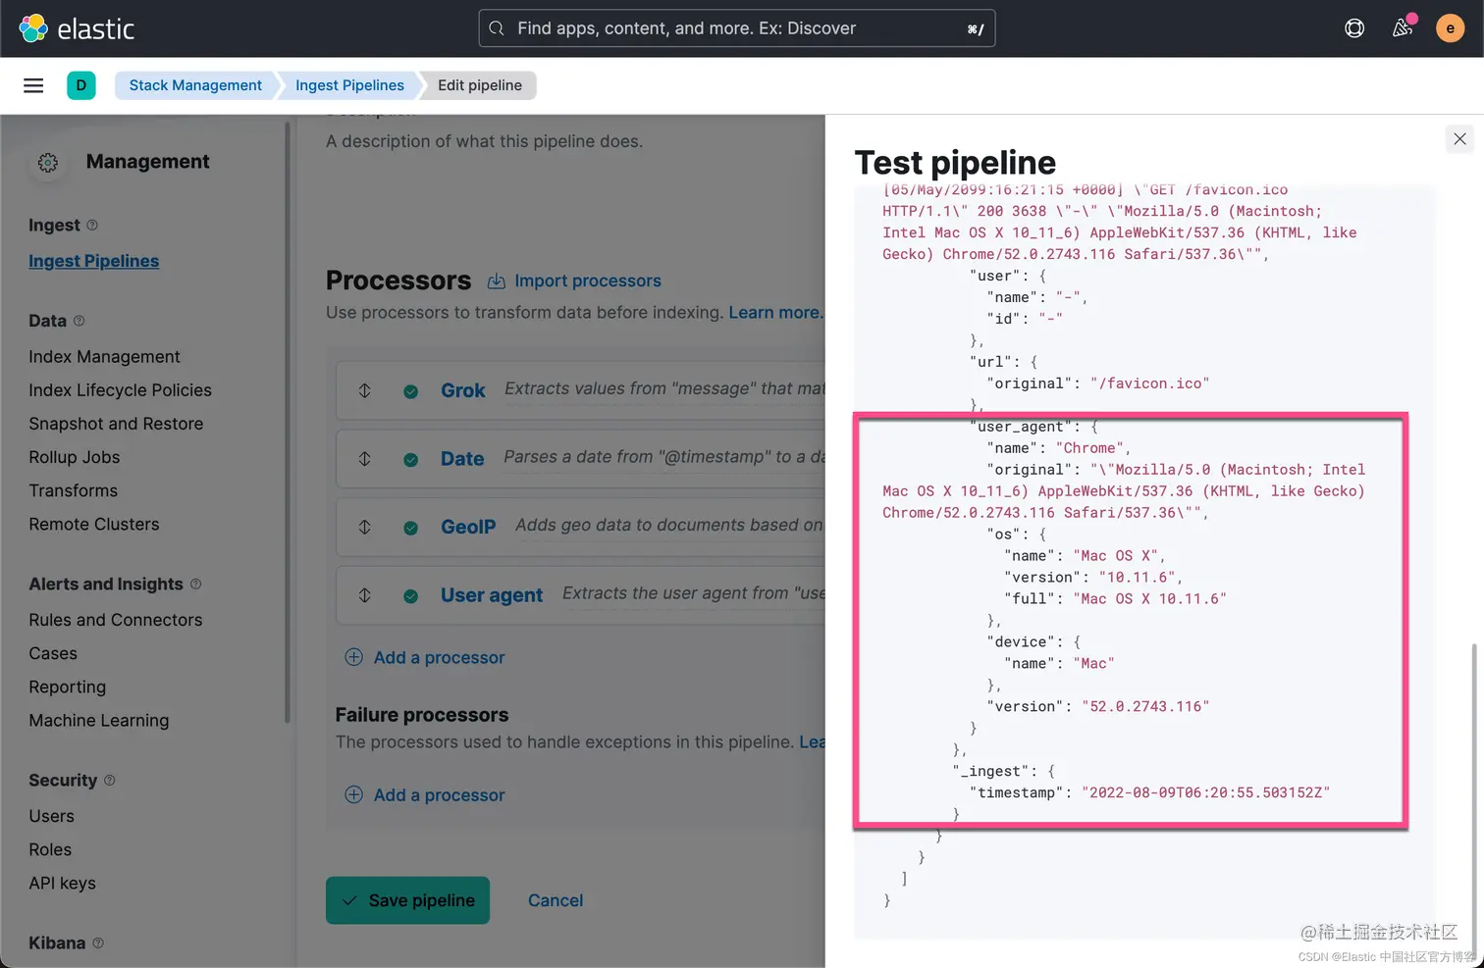1484x968 pixels.
Task: Open Roles in the sidebar
Action: click(x=50, y=849)
